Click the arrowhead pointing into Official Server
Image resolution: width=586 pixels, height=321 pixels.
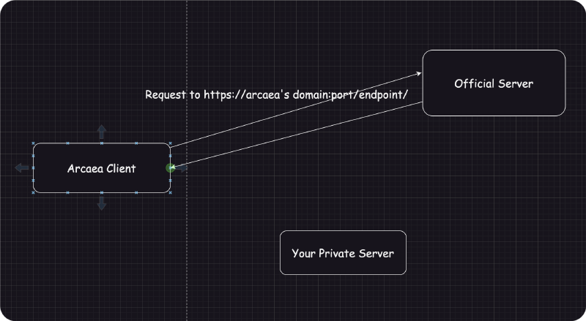click(420, 73)
